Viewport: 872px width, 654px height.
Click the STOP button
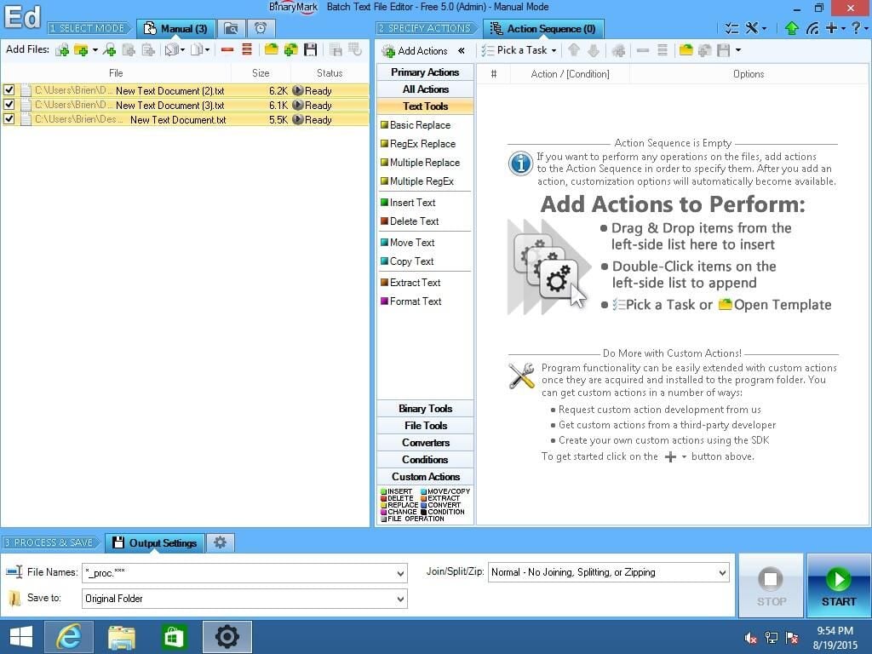(x=772, y=586)
